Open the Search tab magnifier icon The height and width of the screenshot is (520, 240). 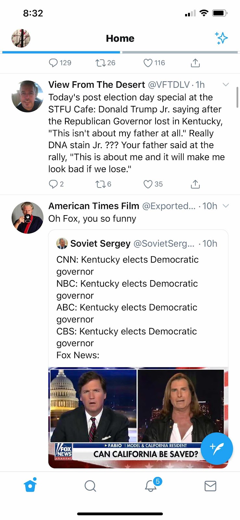[90, 486]
